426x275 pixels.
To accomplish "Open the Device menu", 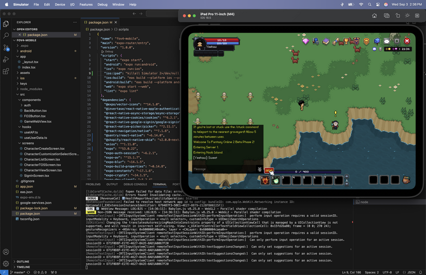I will click(60, 5).
